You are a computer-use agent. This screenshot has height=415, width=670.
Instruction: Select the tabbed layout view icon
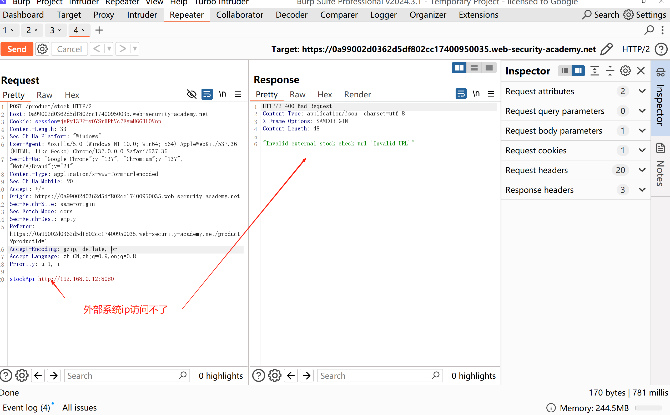coord(489,68)
